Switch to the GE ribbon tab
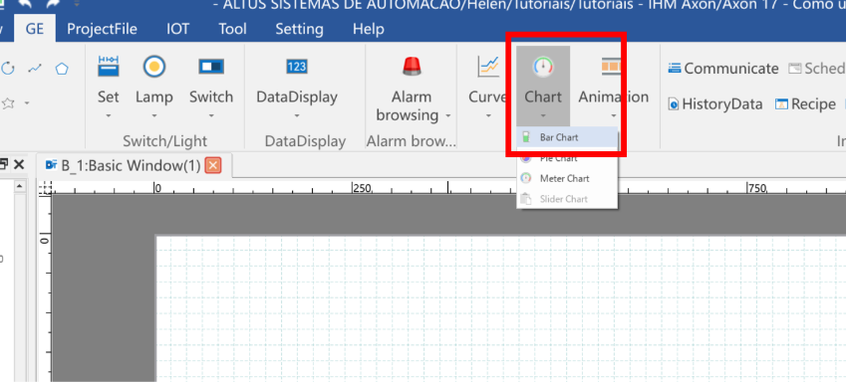Viewport: 846px width, 382px height. [x=35, y=29]
